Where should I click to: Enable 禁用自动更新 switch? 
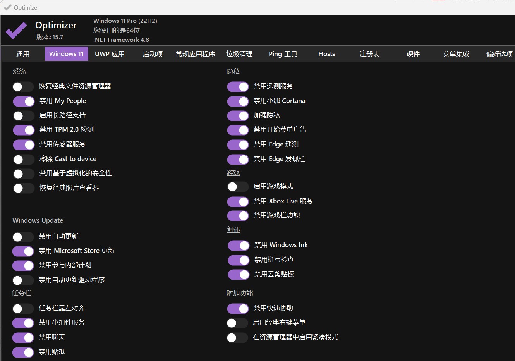pos(23,237)
